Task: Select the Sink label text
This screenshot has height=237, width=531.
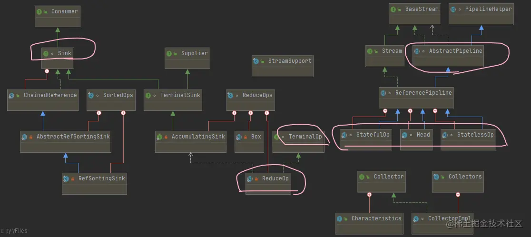Action: pyautogui.click(x=64, y=53)
